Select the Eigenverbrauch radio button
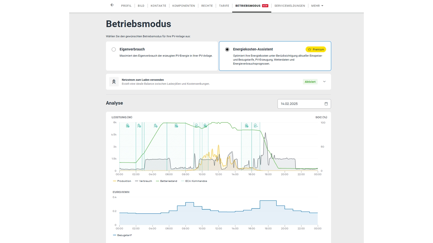The height and width of the screenshot is (243, 433). [114, 49]
